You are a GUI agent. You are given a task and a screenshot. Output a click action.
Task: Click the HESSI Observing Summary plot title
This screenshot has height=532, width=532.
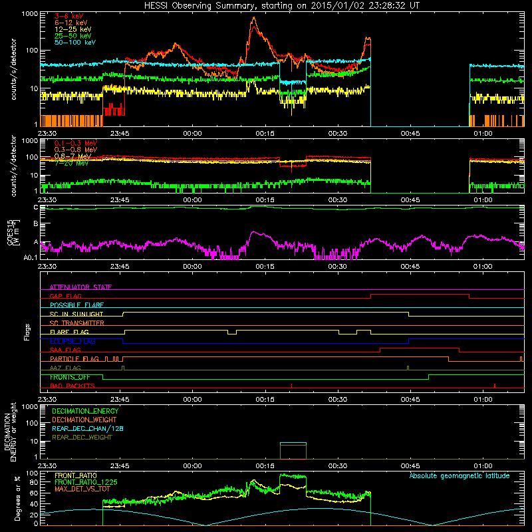[282, 6]
